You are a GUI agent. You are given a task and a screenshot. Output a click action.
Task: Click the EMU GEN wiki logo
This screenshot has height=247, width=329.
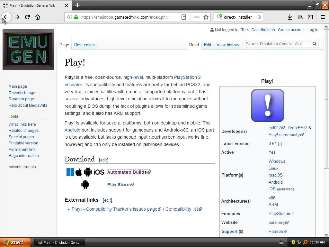click(x=28, y=50)
